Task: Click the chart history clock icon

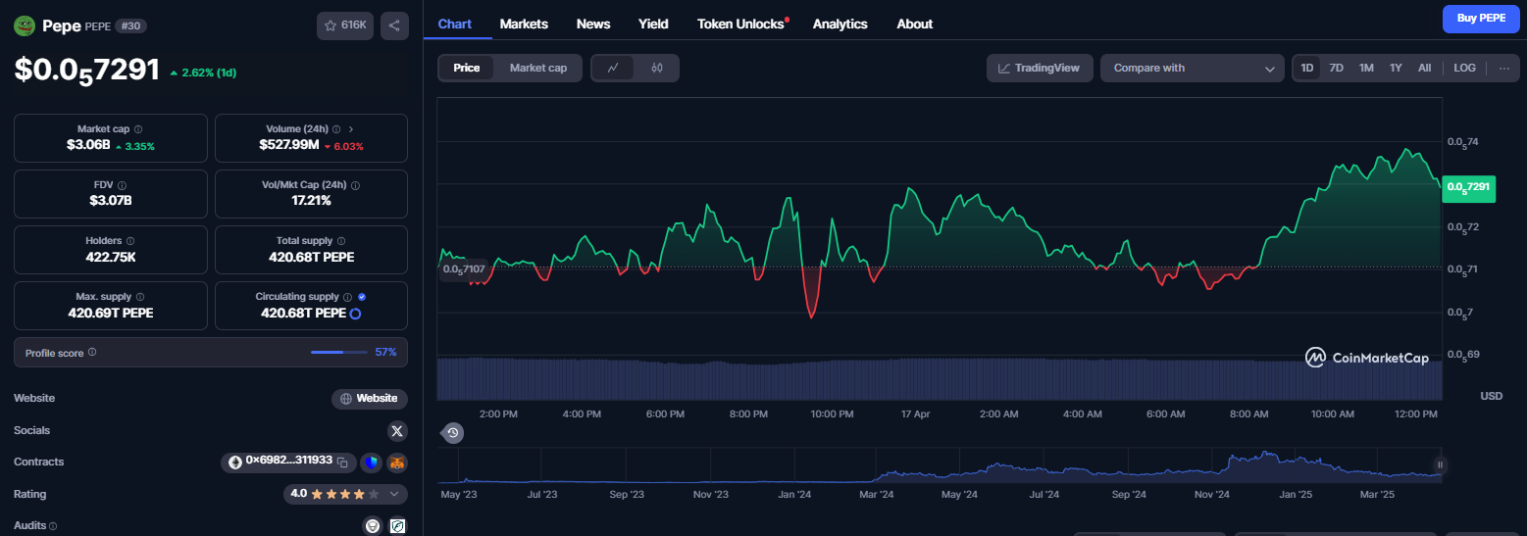Action: tap(453, 432)
